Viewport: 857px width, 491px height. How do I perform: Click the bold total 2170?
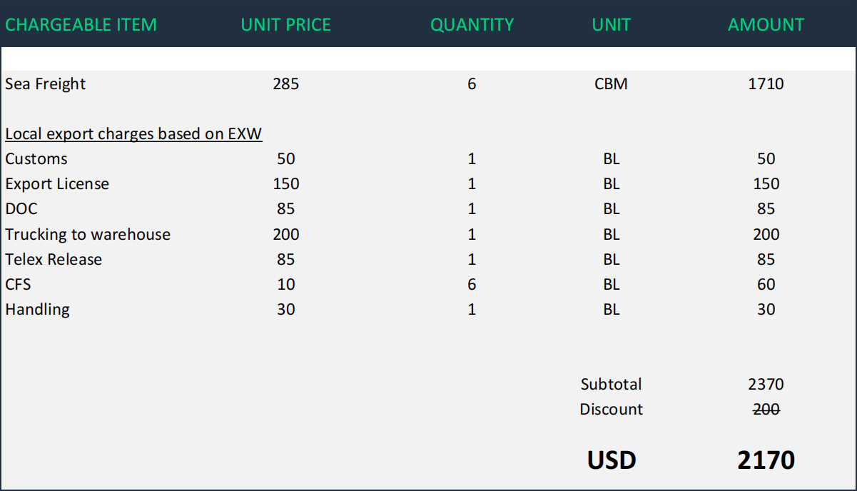pyautogui.click(x=766, y=460)
